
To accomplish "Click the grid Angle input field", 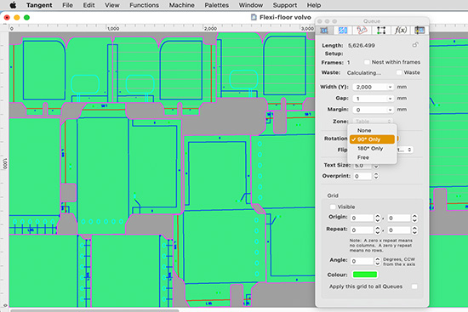I will pyautogui.click(x=362, y=261).
